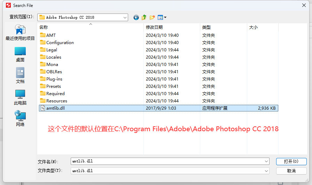Click the AMT folder icon
Viewport: 312px width, 185px height.
[42, 35]
